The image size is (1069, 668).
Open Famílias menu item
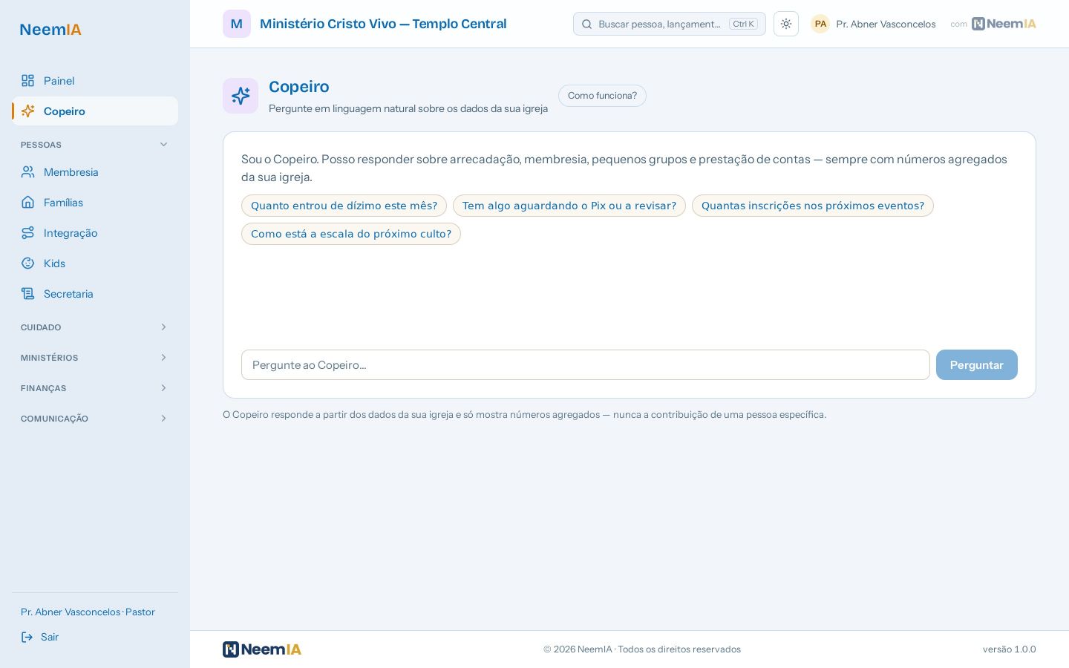[95, 203]
